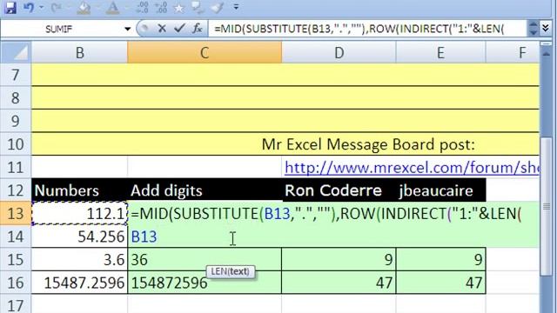This screenshot has width=557, height=313.
Task: Click the LEN(text) function tooltip
Action: pos(230,271)
